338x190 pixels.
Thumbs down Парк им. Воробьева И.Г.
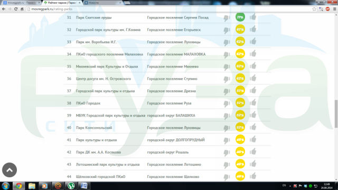click(227, 43)
